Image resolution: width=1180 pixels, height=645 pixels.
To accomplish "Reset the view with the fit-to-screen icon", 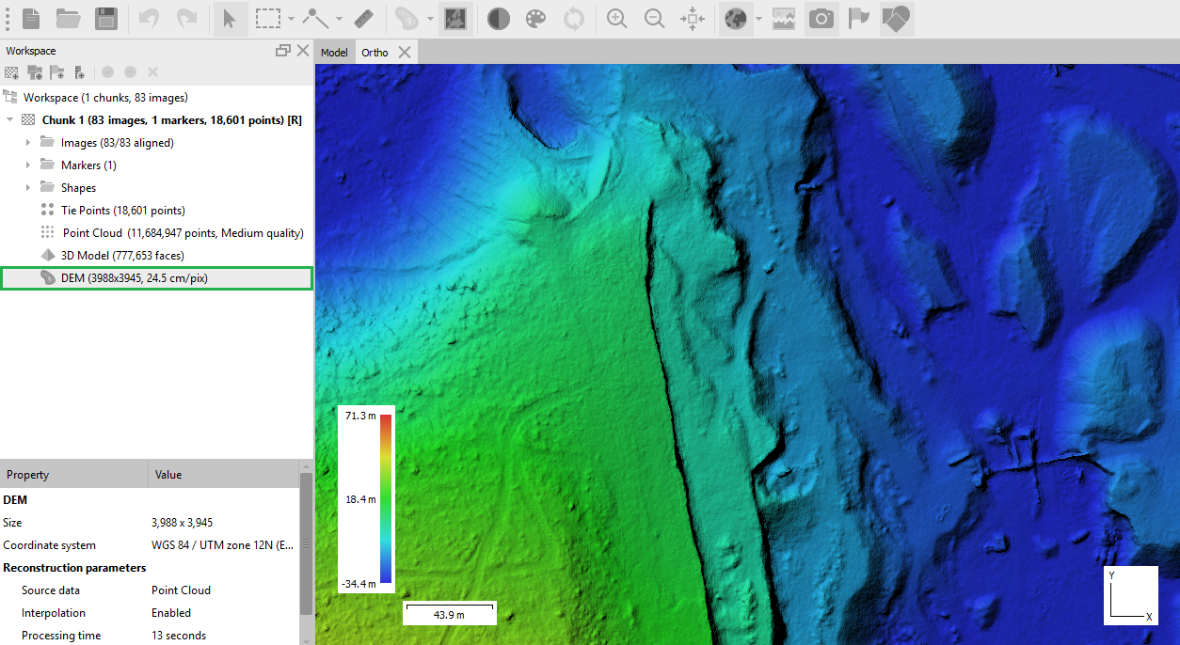I will pyautogui.click(x=693, y=19).
